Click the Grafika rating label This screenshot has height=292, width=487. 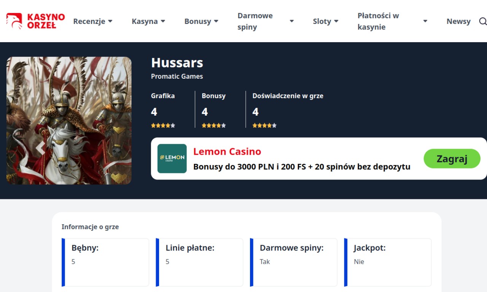point(163,96)
